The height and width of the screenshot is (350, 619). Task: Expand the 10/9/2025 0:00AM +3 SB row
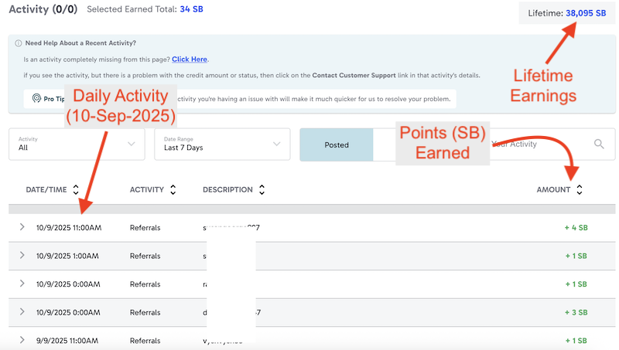click(22, 312)
